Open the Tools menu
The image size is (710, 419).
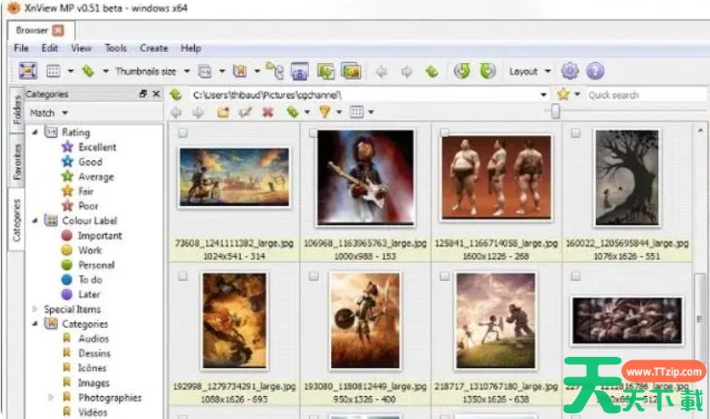pyautogui.click(x=115, y=49)
